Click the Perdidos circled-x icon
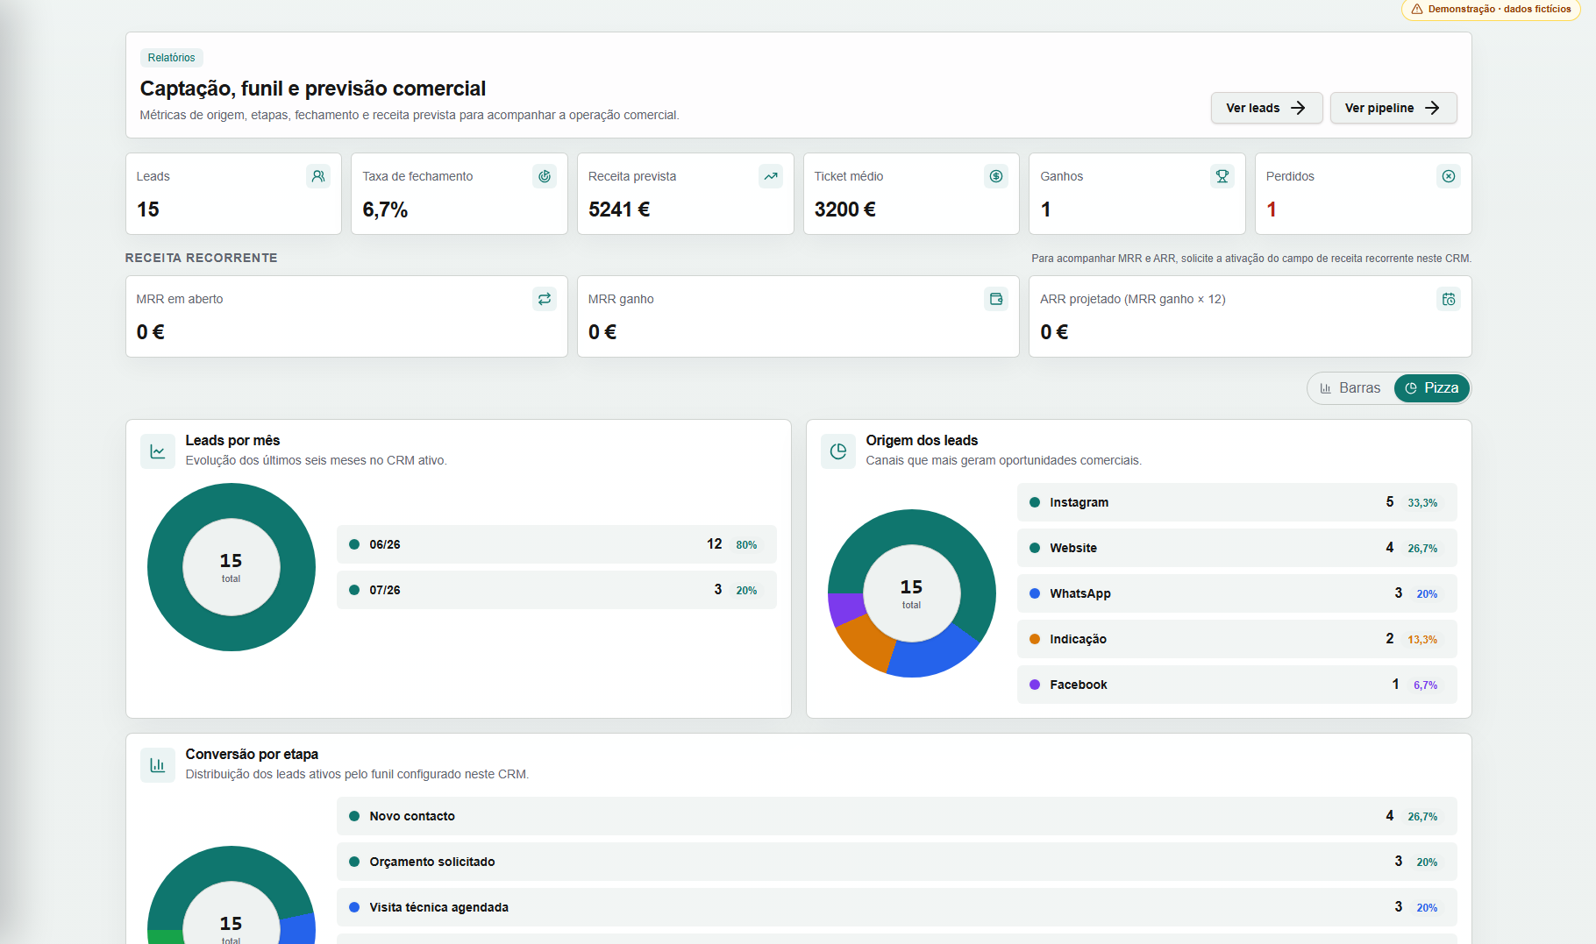 tap(1449, 176)
